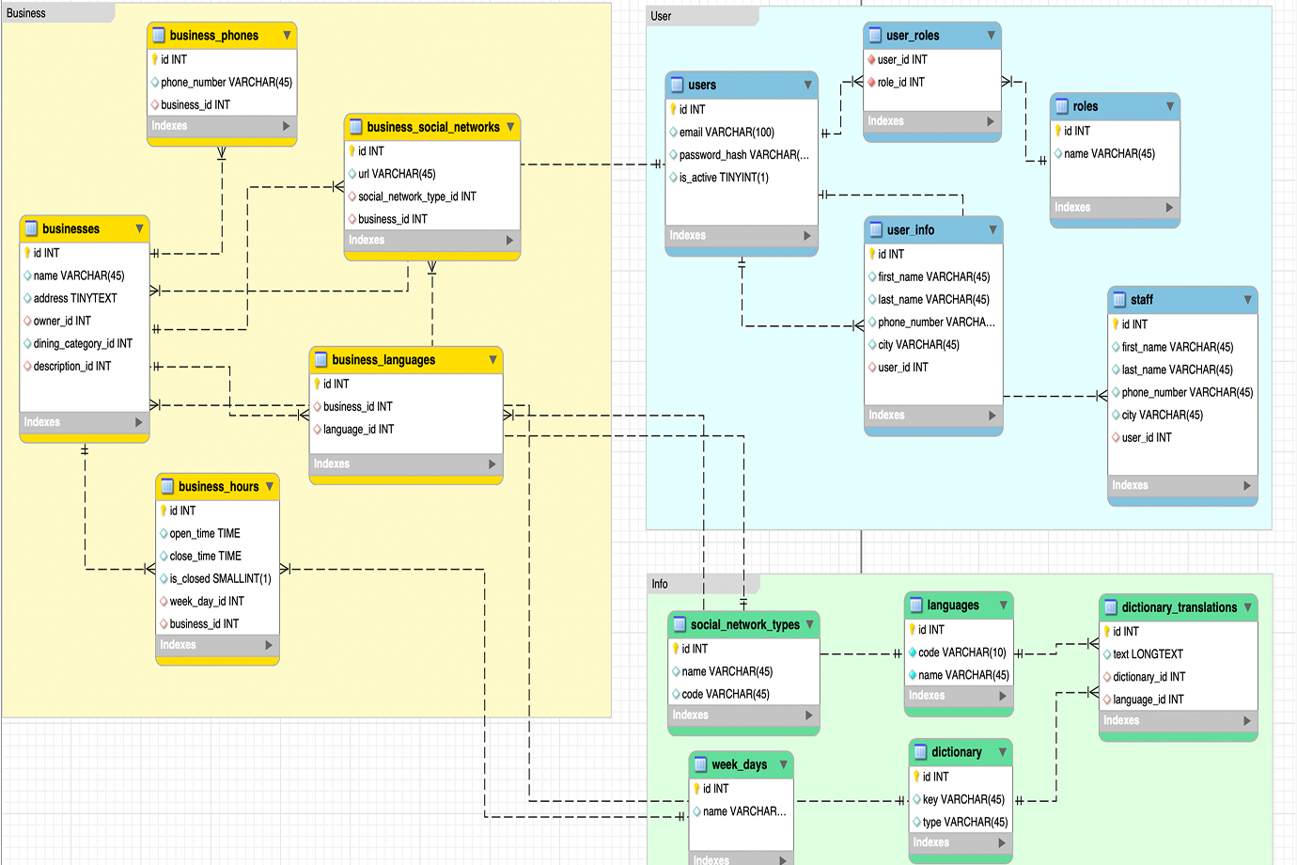Click diamond icon of languages code column
This screenshot has height=865, width=1297.
tap(912, 653)
